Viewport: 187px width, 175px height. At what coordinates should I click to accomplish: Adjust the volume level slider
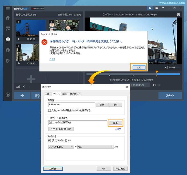click(175, 68)
